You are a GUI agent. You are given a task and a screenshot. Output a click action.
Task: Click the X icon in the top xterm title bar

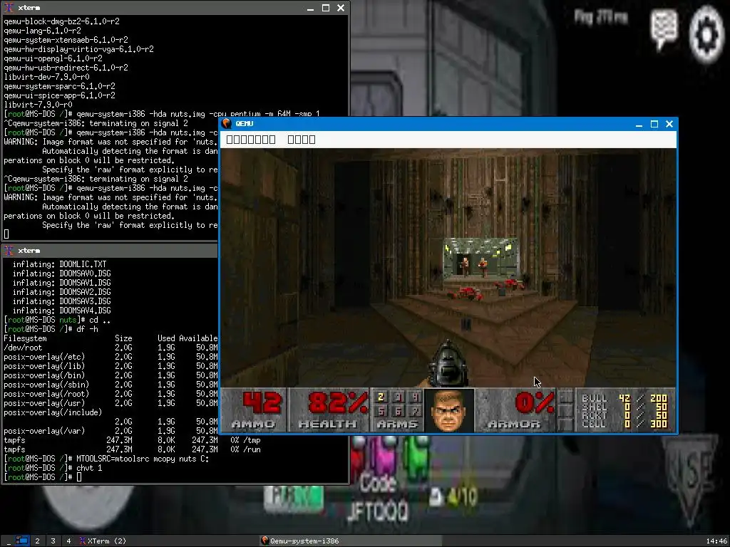(9, 8)
